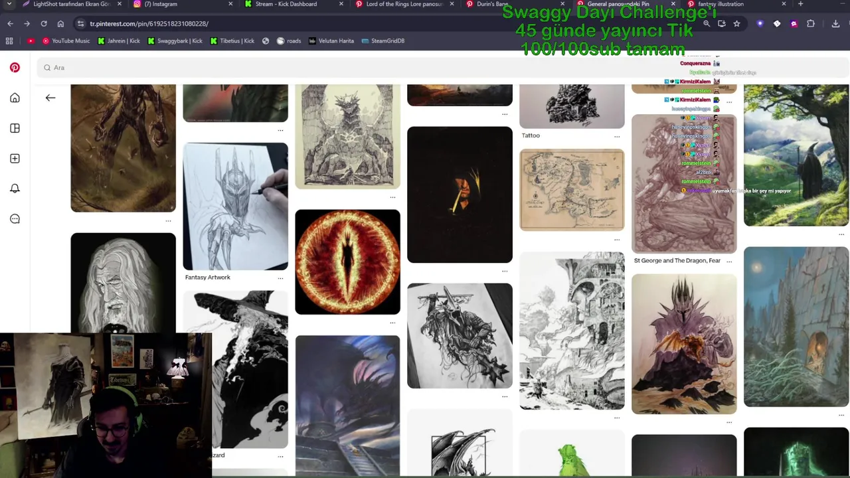Open browser downloads icon
Viewport: 850px width, 478px height.
click(835, 23)
